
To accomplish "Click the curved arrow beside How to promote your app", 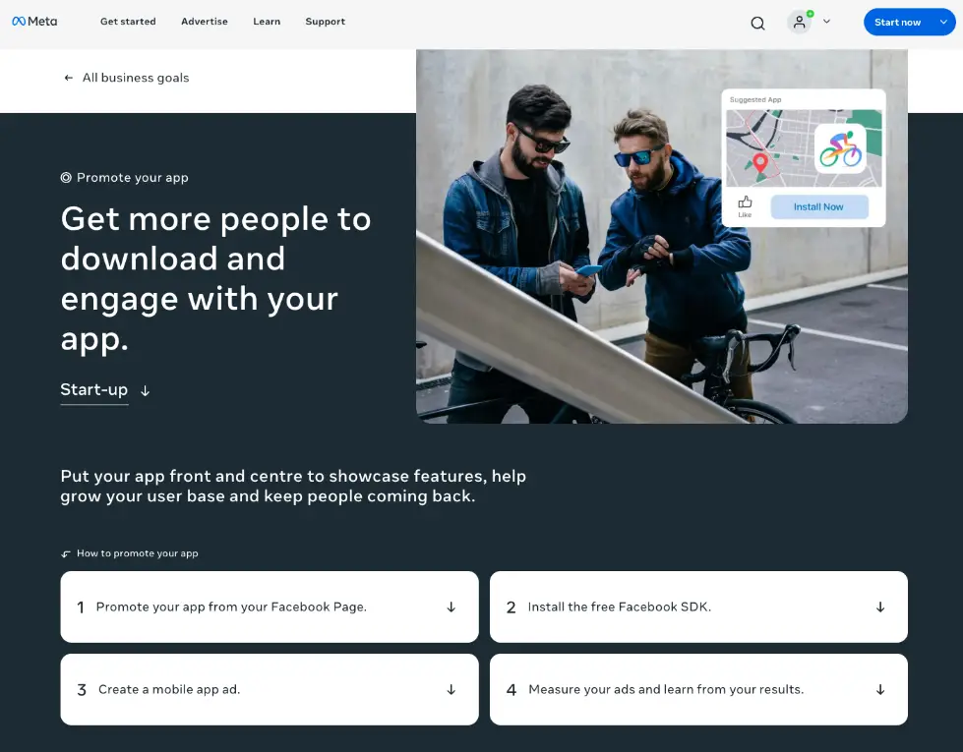I will pos(65,552).
